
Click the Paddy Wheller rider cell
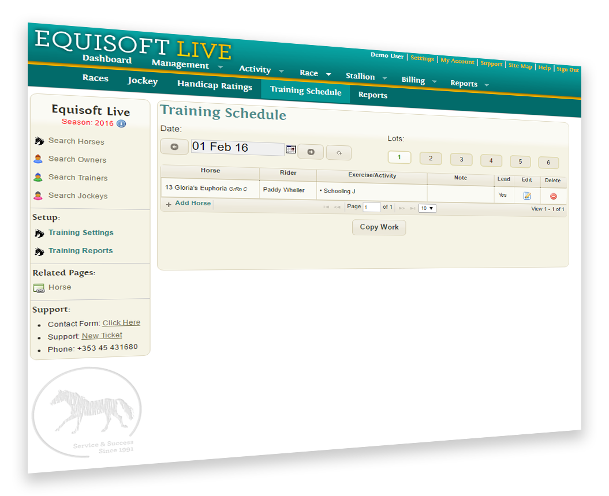click(288, 190)
